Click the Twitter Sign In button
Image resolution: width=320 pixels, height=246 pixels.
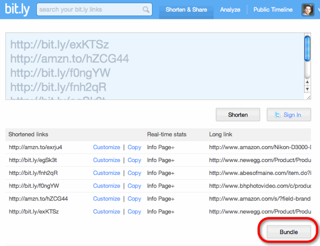tap(289, 114)
